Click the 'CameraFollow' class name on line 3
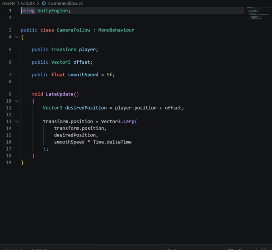Screen dimensions: 272x250 tap(73, 30)
